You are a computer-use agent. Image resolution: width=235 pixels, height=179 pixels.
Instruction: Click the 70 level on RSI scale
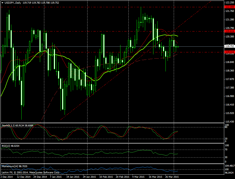click(x=227, y=150)
